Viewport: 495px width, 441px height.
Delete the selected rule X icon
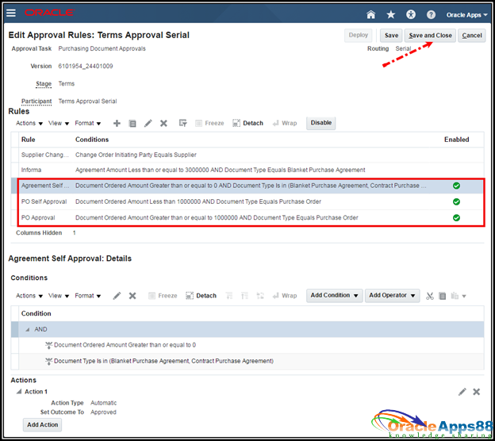click(x=163, y=123)
